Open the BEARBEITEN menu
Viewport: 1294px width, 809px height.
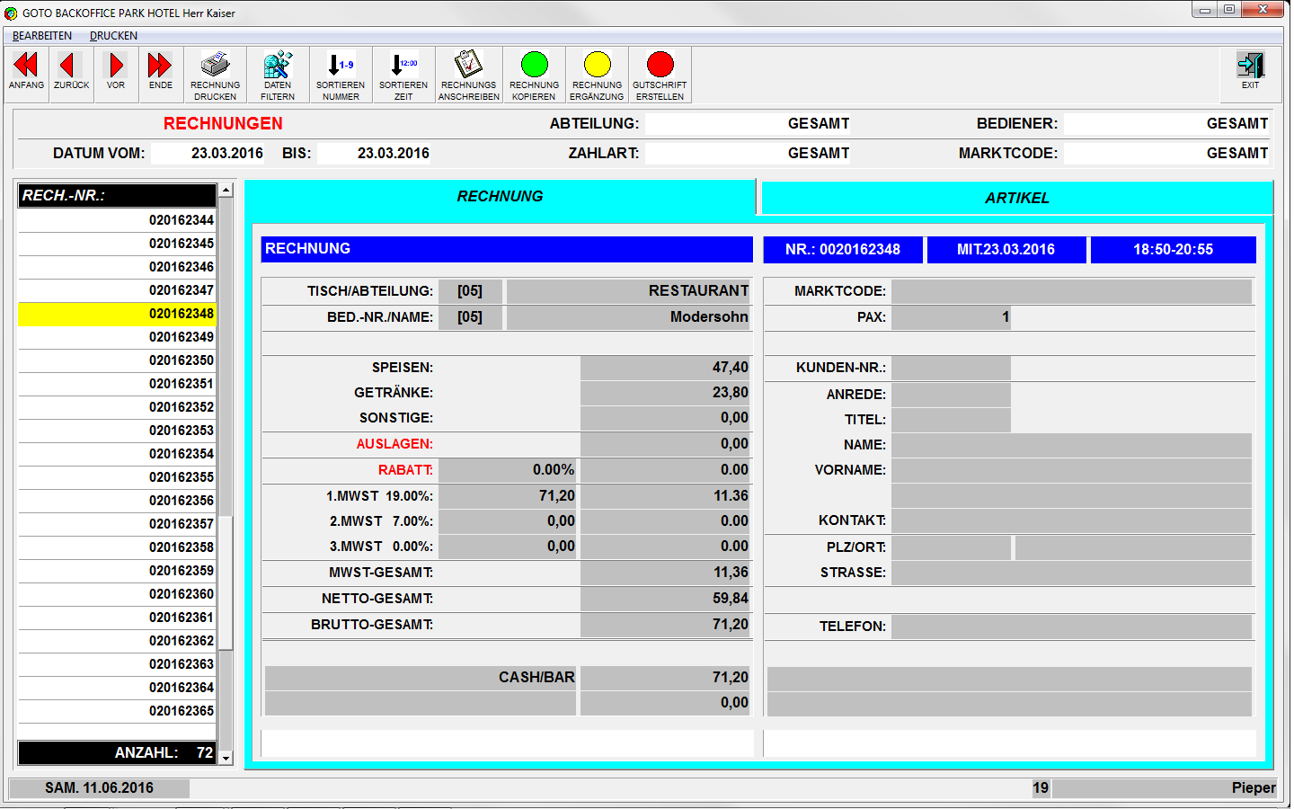(42, 36)
